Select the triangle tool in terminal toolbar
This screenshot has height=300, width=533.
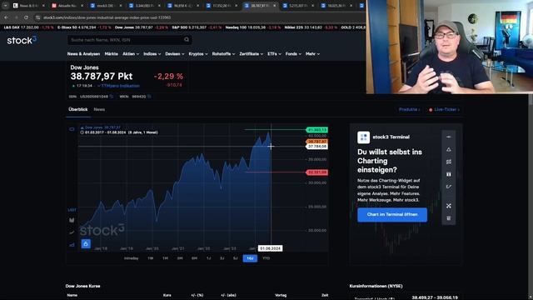tap(449, 149)
